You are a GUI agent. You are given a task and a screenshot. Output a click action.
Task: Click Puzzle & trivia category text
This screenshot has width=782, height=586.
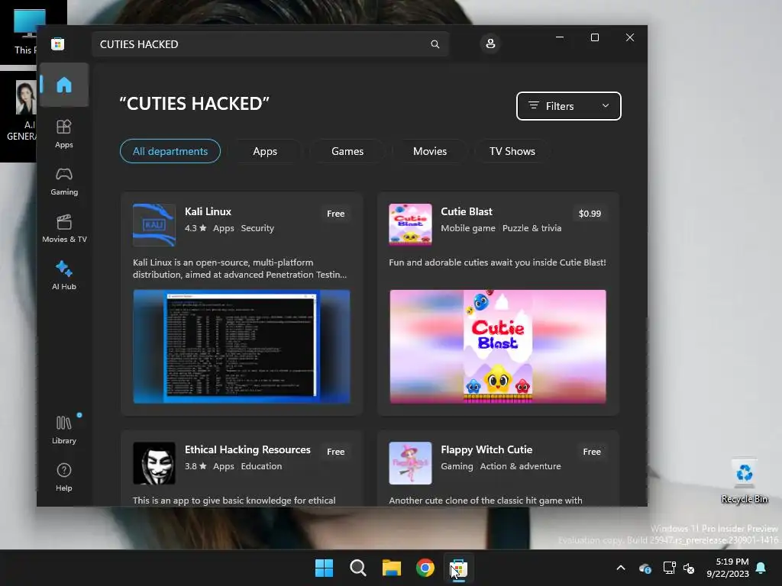[532, 228]
